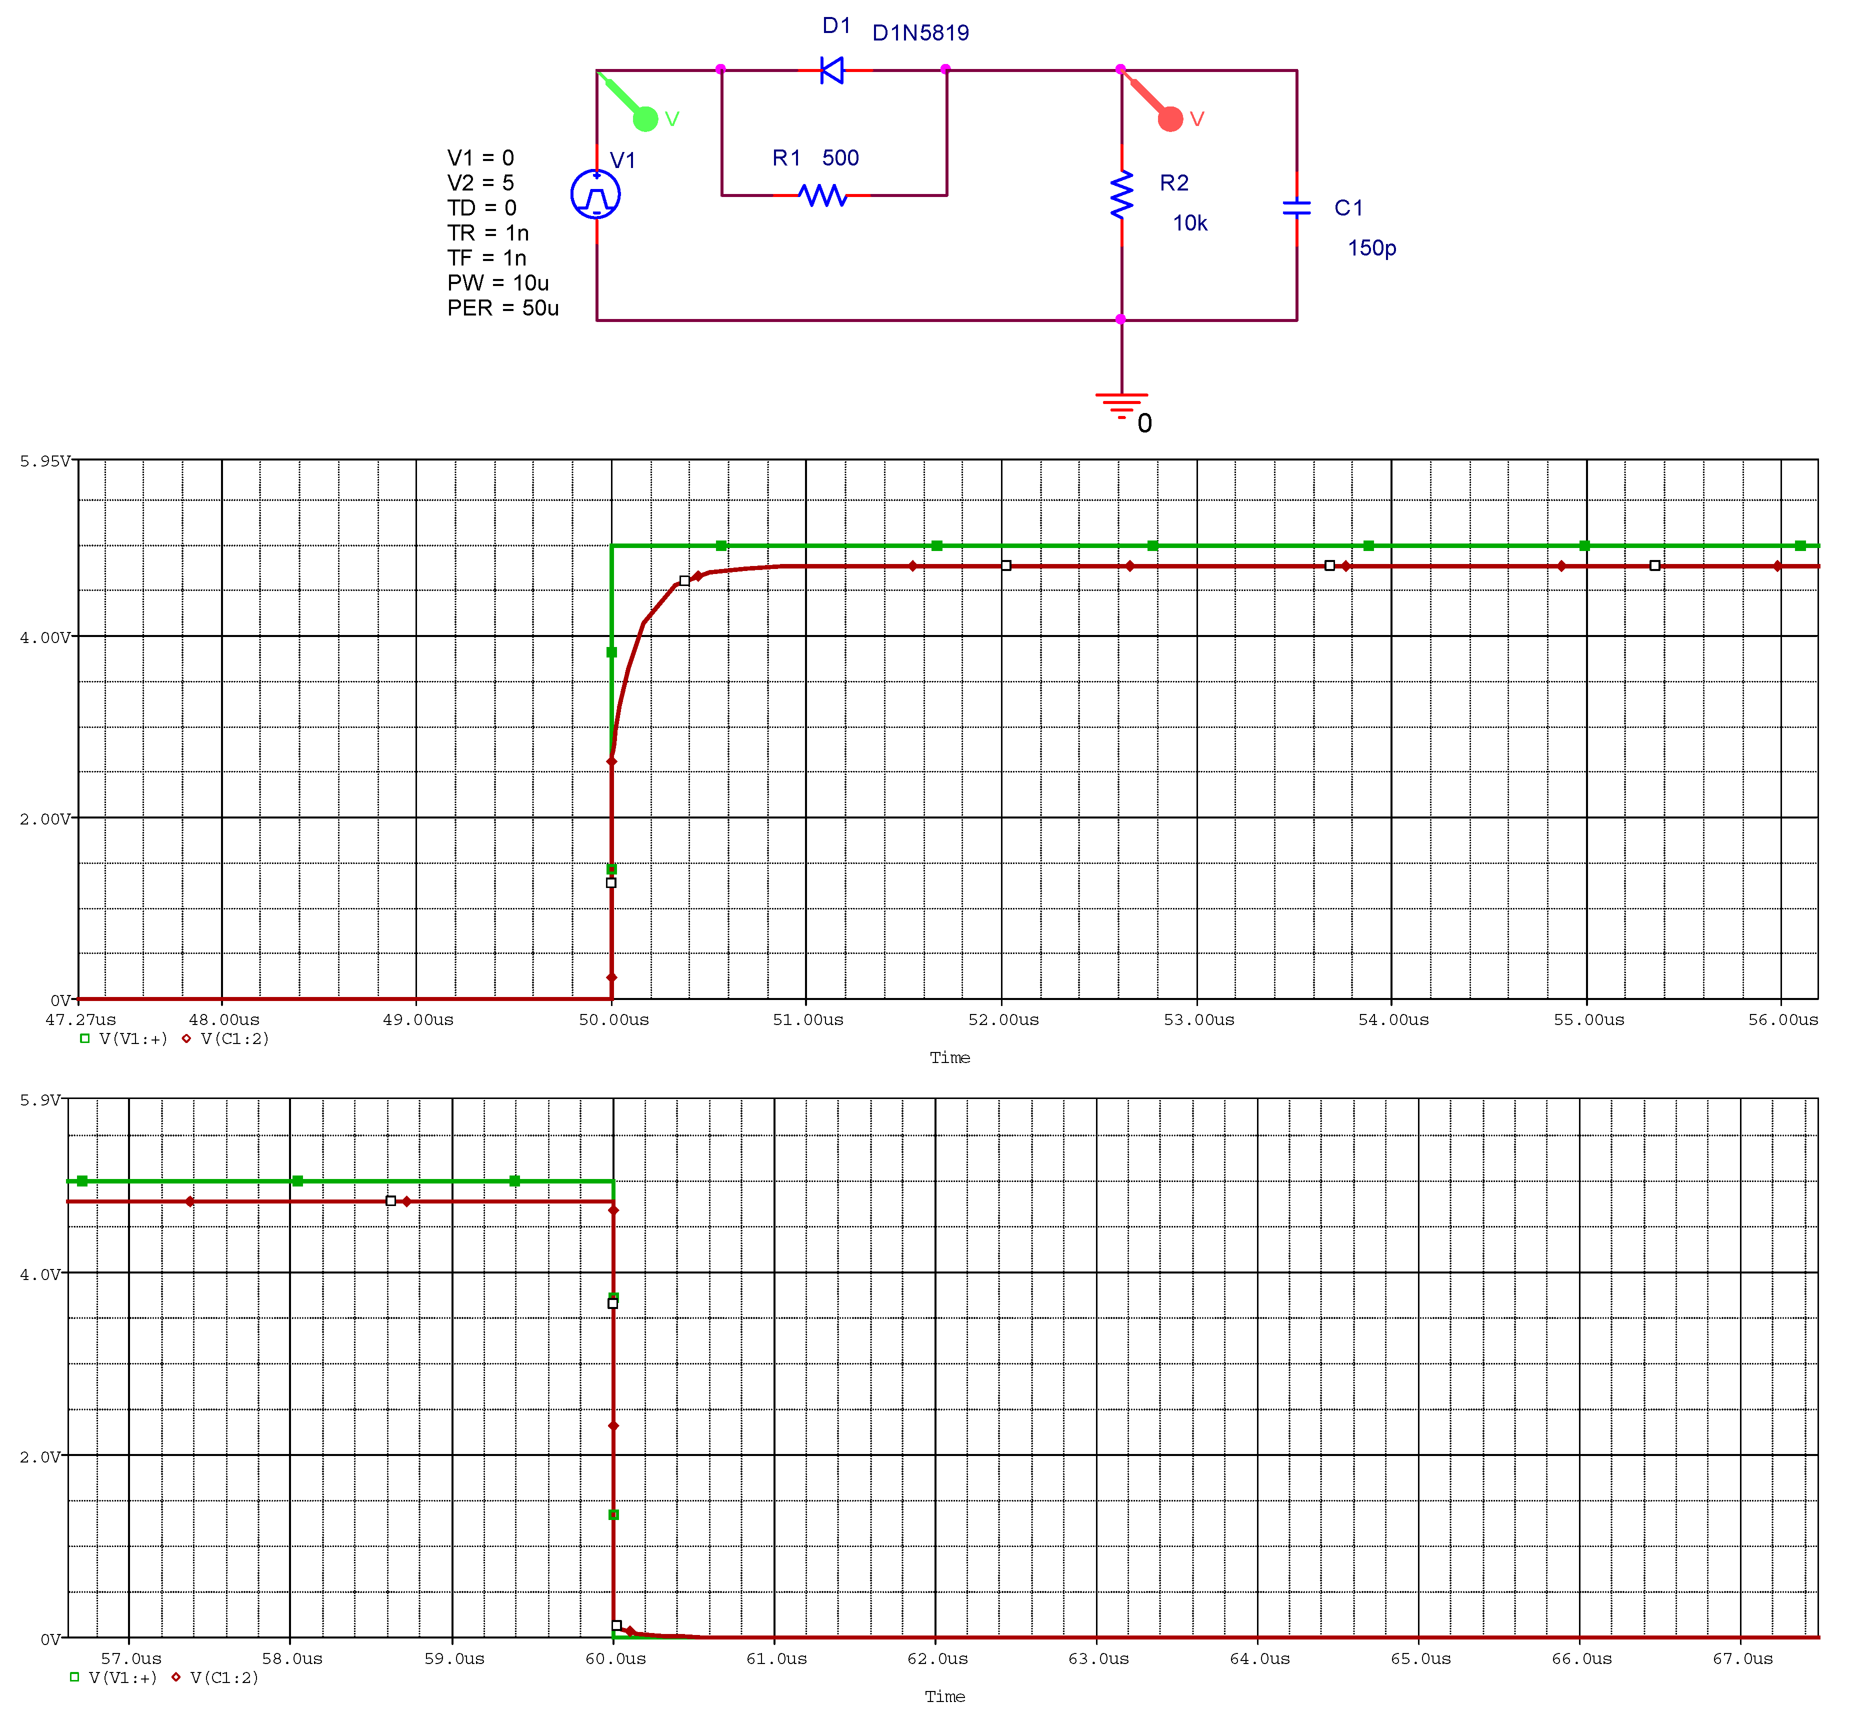Screen dimensions: 1851x1724
Task: Select the R2 resistor symbol
Action: click(x=1122, y=194)
